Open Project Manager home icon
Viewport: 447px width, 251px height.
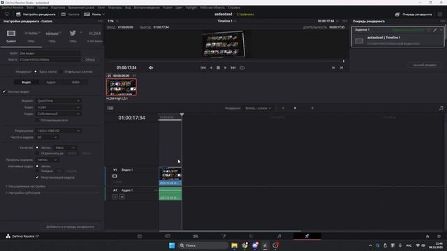pyautogui.click(x=427, y=236)
